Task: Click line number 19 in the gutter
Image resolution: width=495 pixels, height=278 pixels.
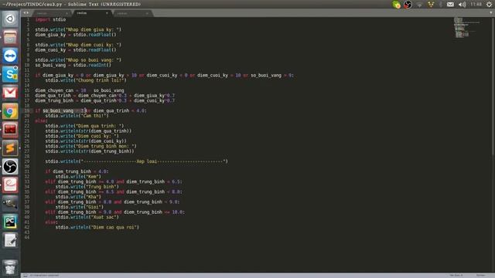Action: [x=27, y=110]
